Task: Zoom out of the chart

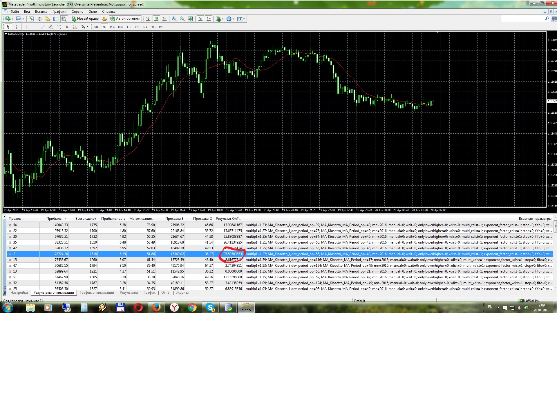Action: click(182, 19)
